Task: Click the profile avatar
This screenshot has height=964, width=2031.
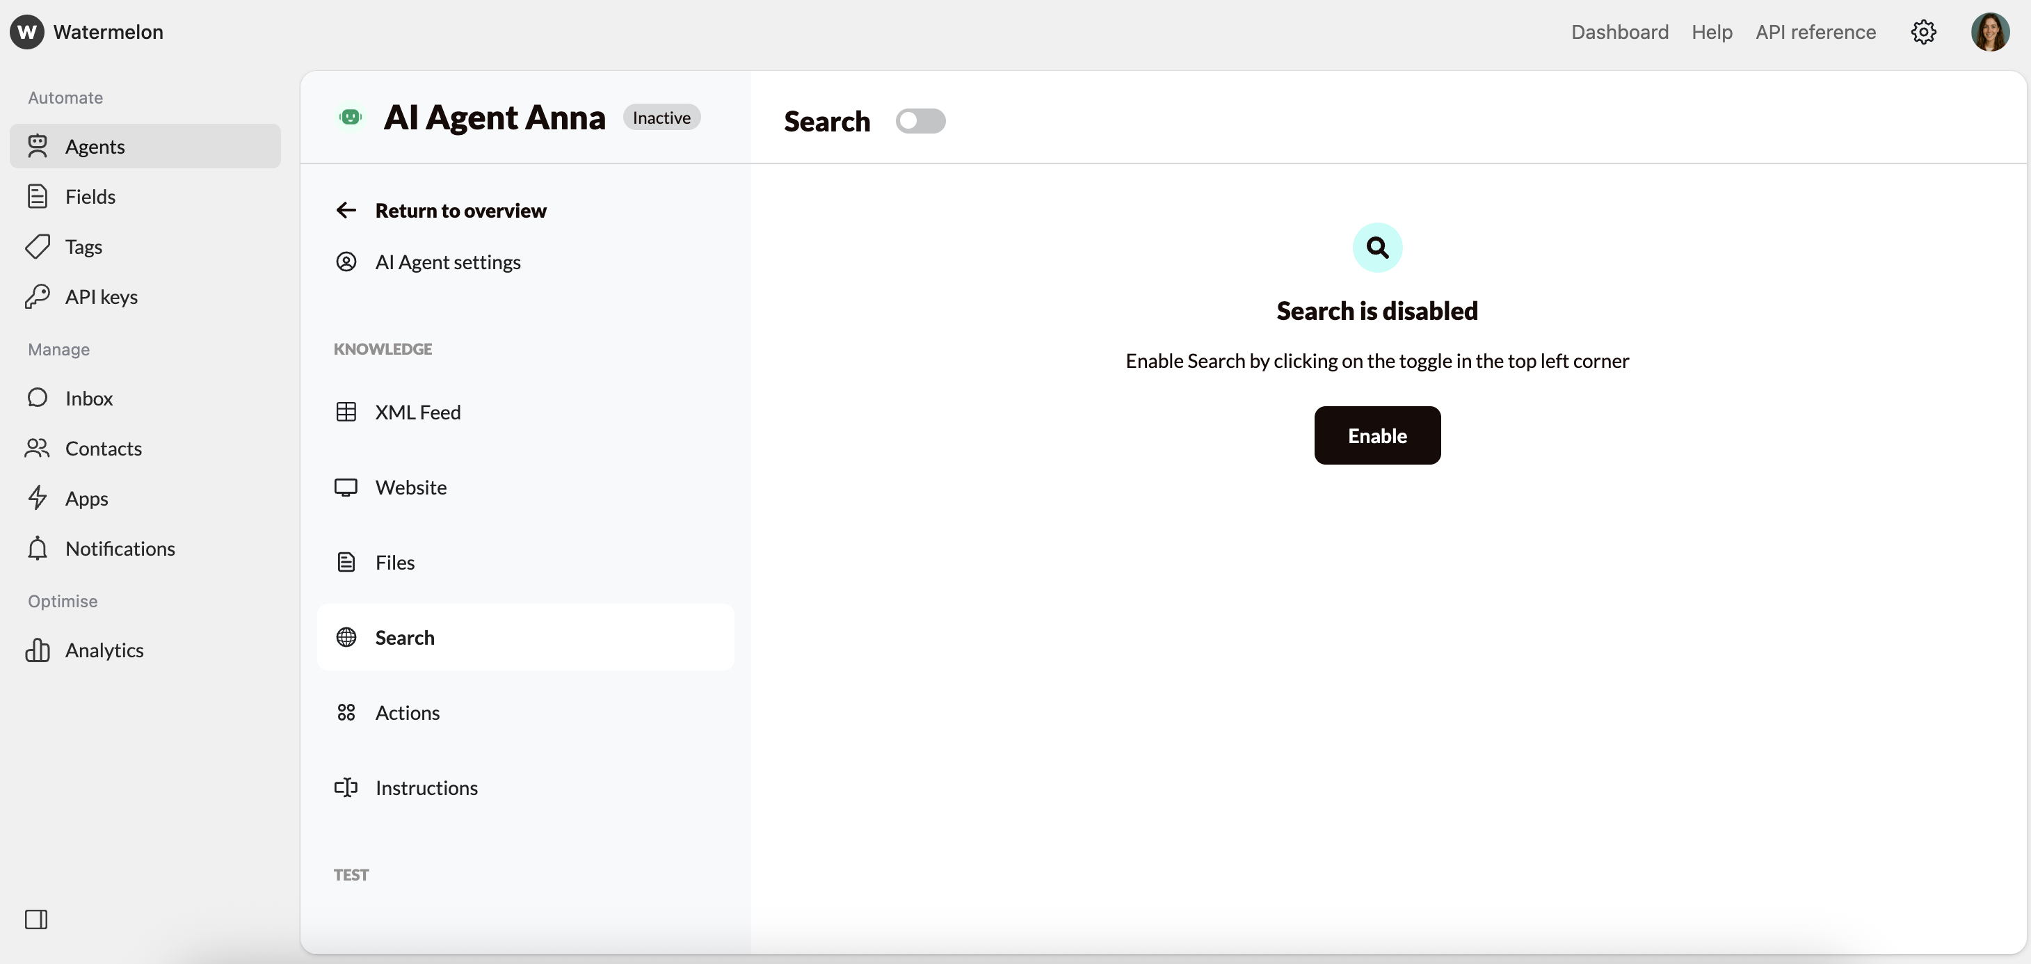Action: tap(1990, 31)
